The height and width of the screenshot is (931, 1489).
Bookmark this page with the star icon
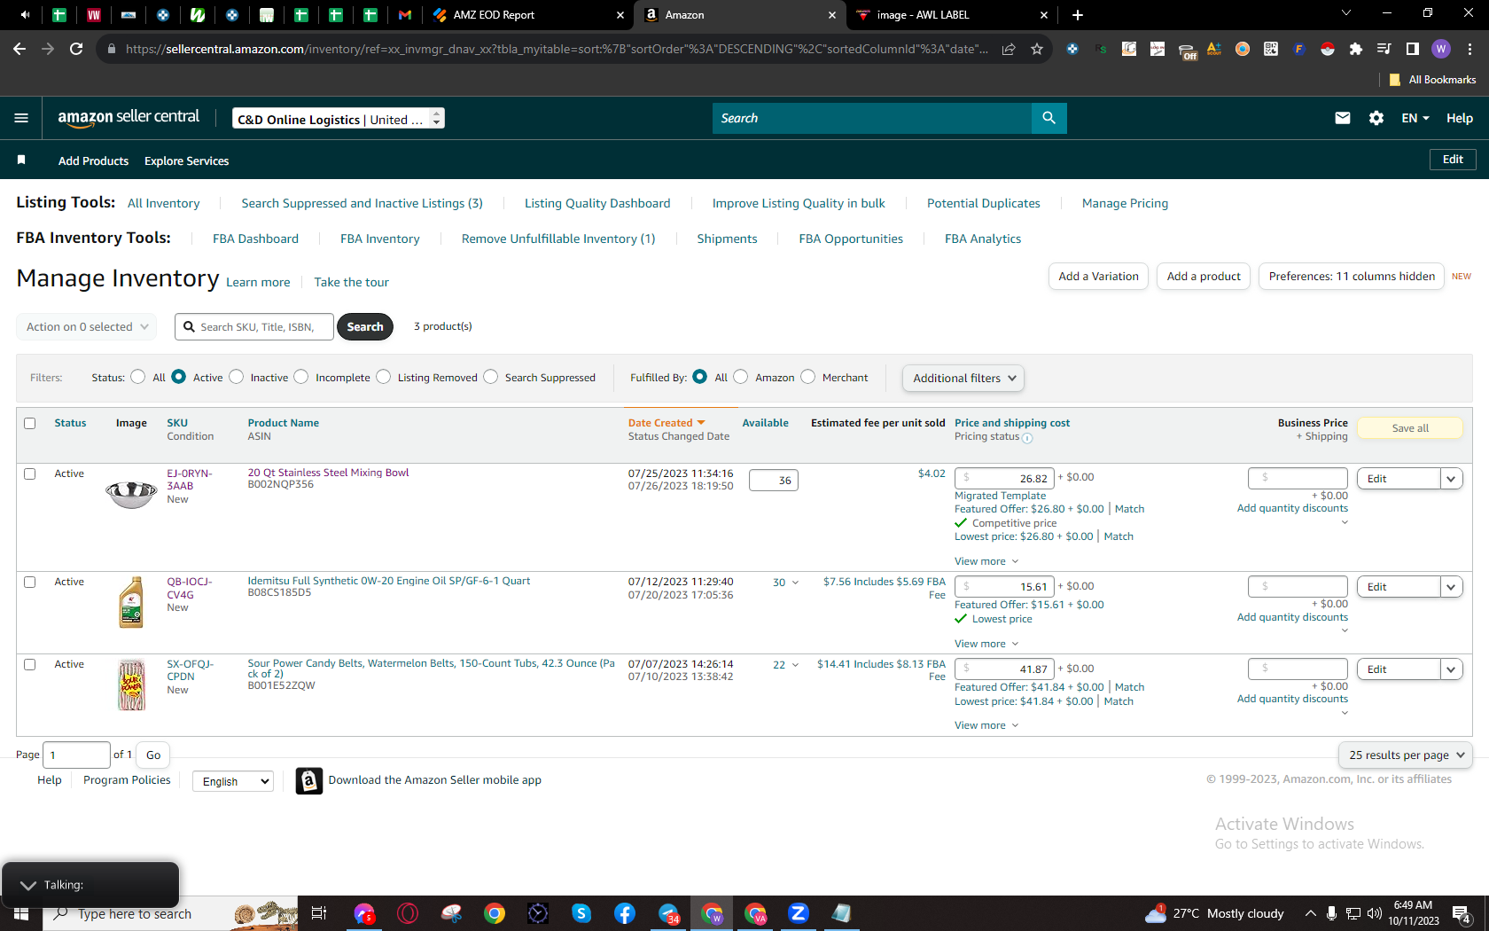click(x=1037, y=49)
